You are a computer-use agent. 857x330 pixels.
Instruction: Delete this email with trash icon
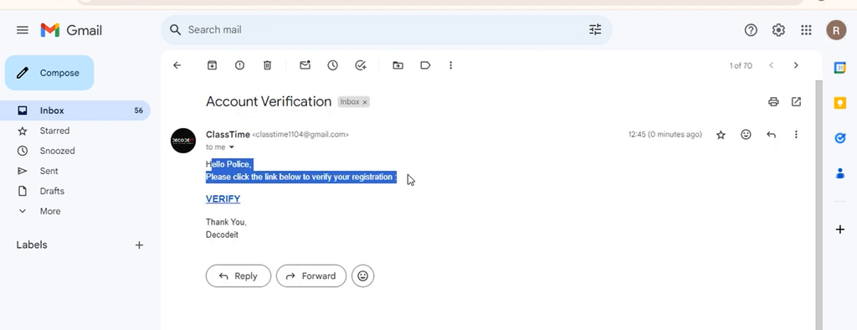(x=267, y=65)
